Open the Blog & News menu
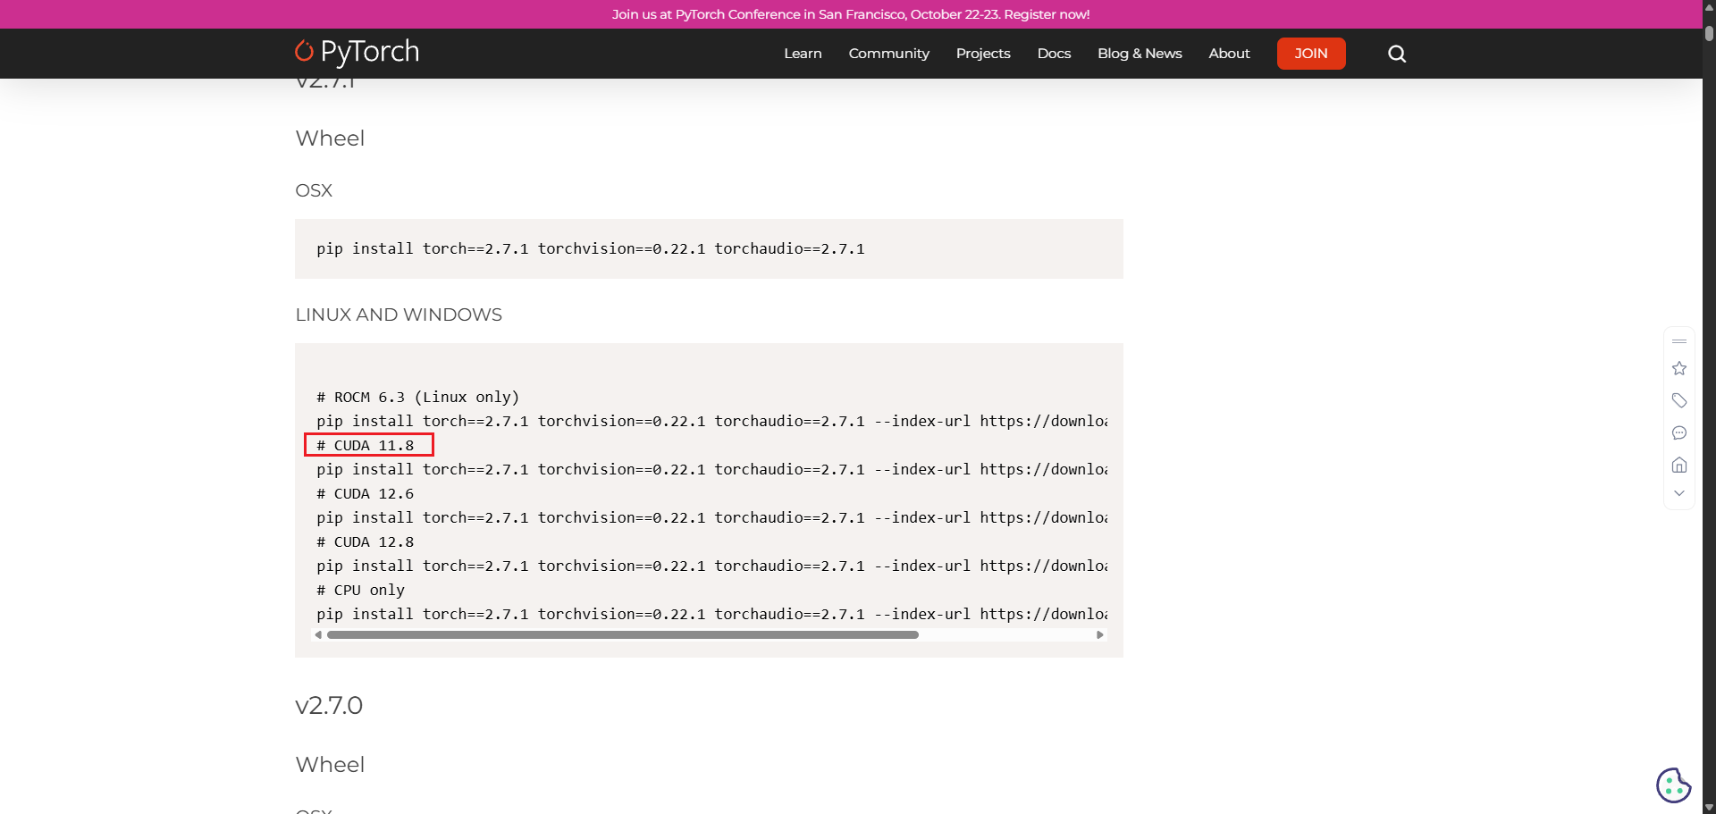 tap(1140, 54)
